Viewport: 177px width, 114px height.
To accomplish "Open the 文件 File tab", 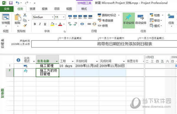I will [7, 9].
